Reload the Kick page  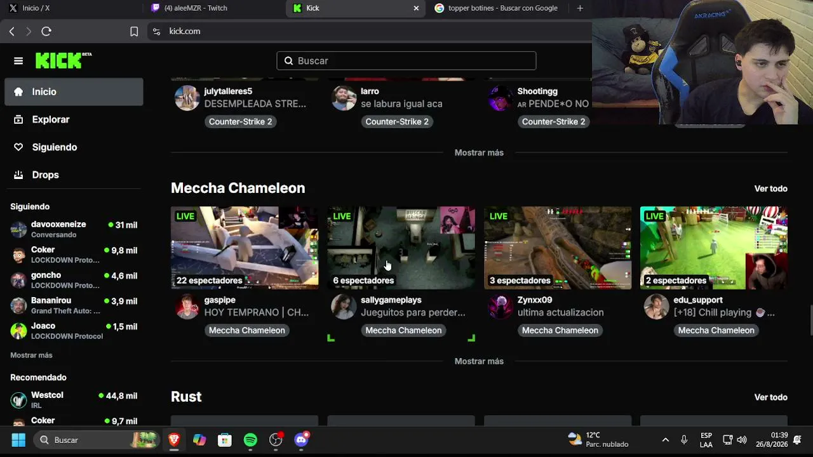[46, 31]
